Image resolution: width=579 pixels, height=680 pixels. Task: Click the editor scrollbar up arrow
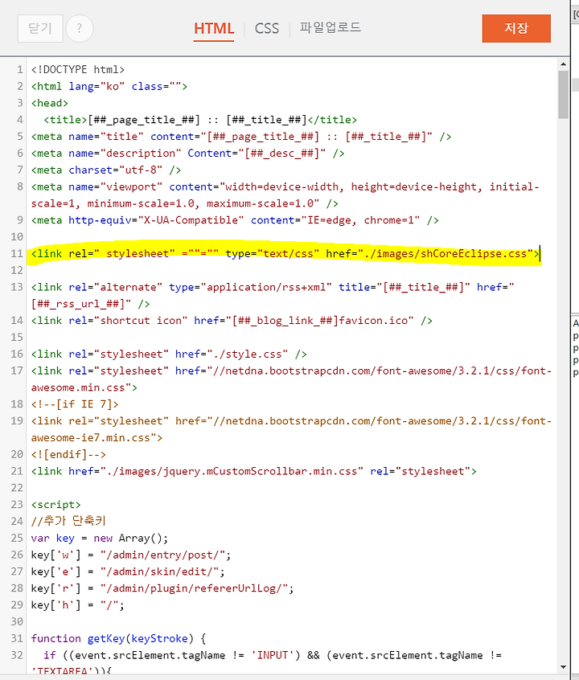(x=564, y=64)
